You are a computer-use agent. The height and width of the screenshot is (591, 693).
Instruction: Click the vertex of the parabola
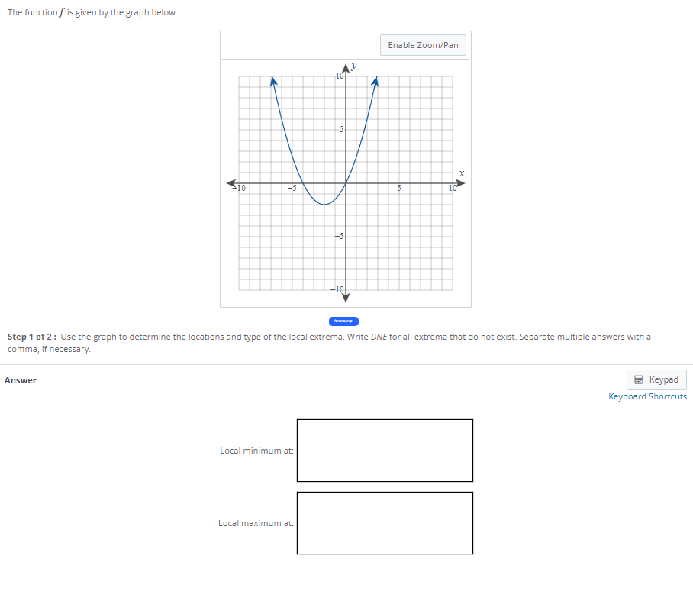tap(324, 204)
